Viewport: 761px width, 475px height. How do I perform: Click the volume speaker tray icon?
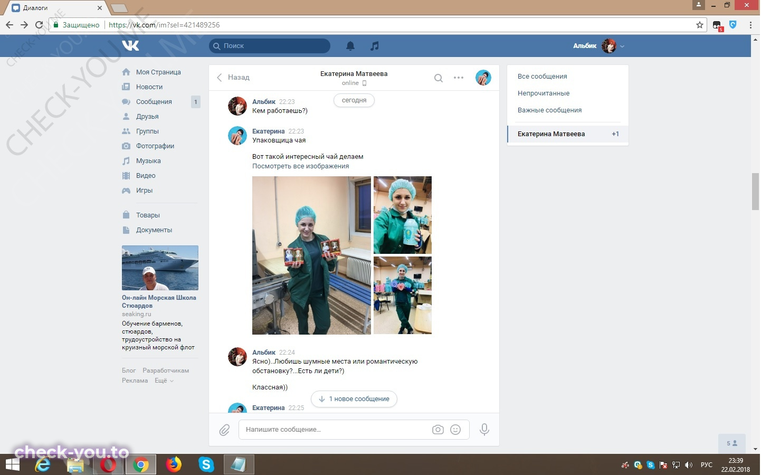(688, 465)
